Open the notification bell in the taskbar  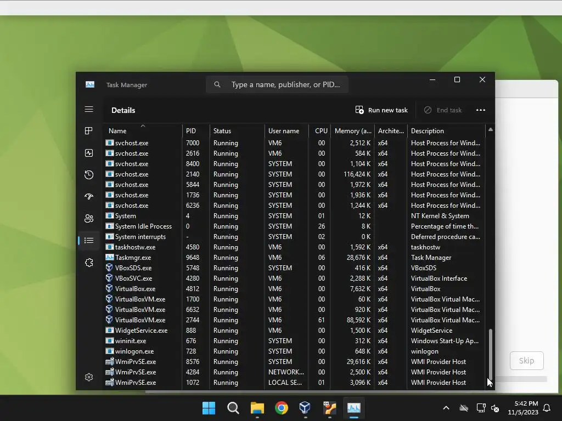(x=547, y=408)
